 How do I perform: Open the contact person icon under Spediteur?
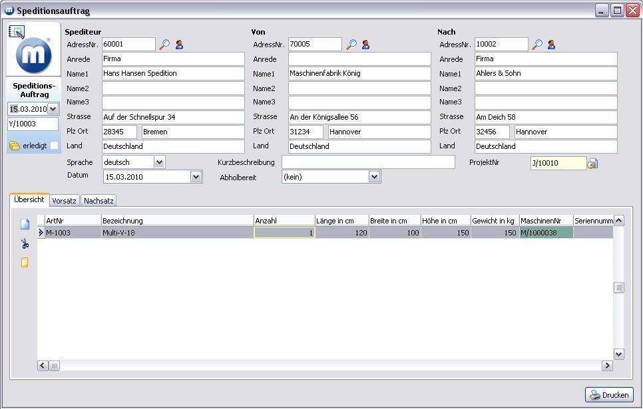(179, 45)
